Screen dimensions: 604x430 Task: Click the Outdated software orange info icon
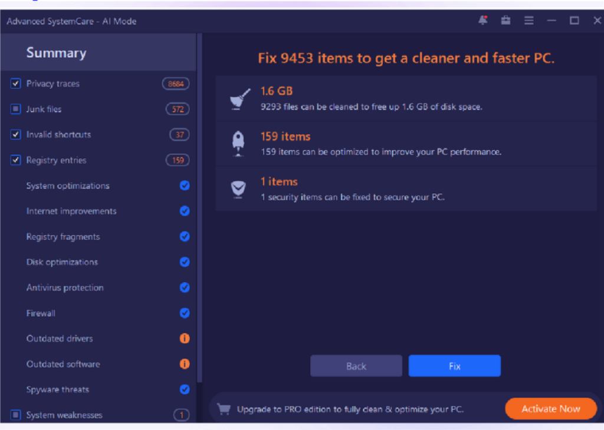coord(185,364)
